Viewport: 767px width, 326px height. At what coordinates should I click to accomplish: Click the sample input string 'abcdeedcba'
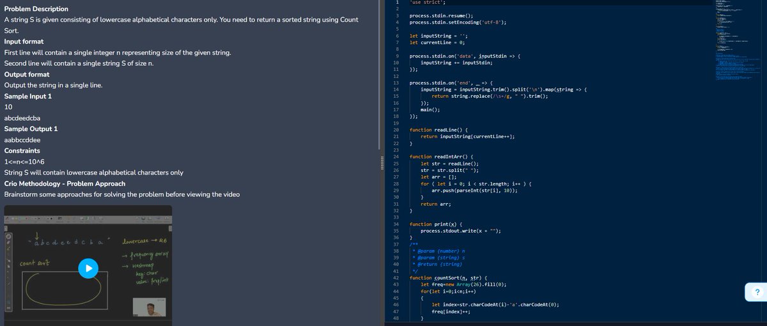(x=23, y=118)
